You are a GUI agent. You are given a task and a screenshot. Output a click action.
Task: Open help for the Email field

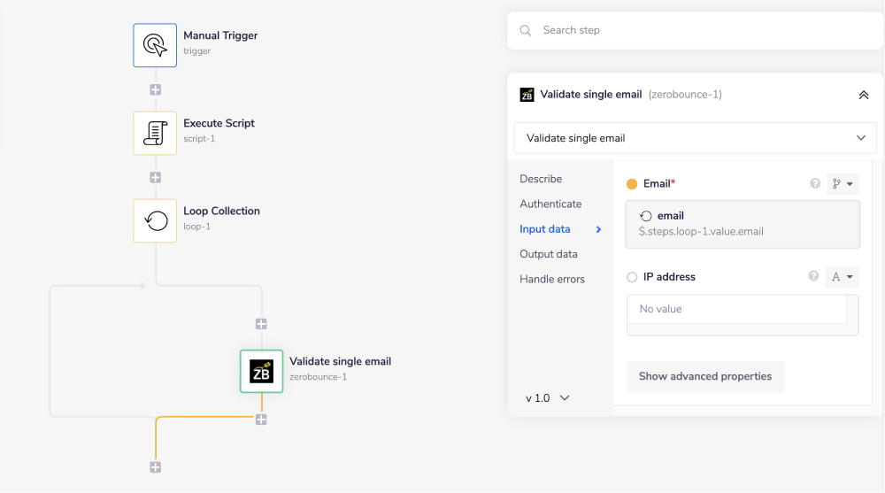[815, 184]
